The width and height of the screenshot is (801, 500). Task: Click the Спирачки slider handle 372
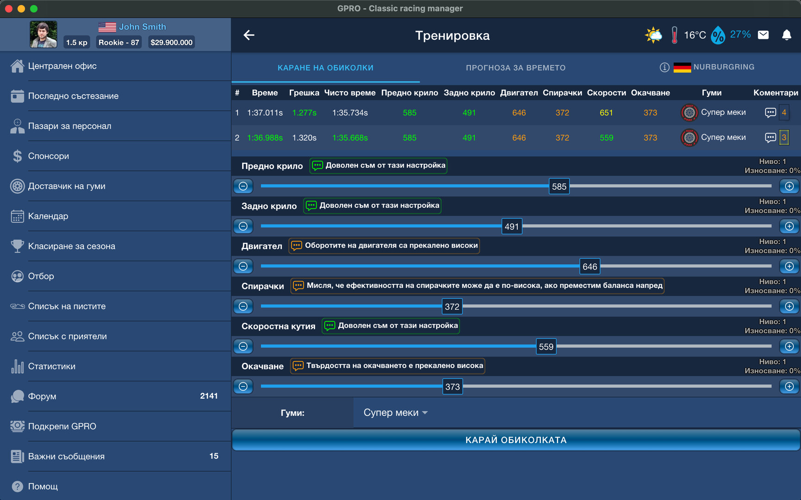(452, 306)
